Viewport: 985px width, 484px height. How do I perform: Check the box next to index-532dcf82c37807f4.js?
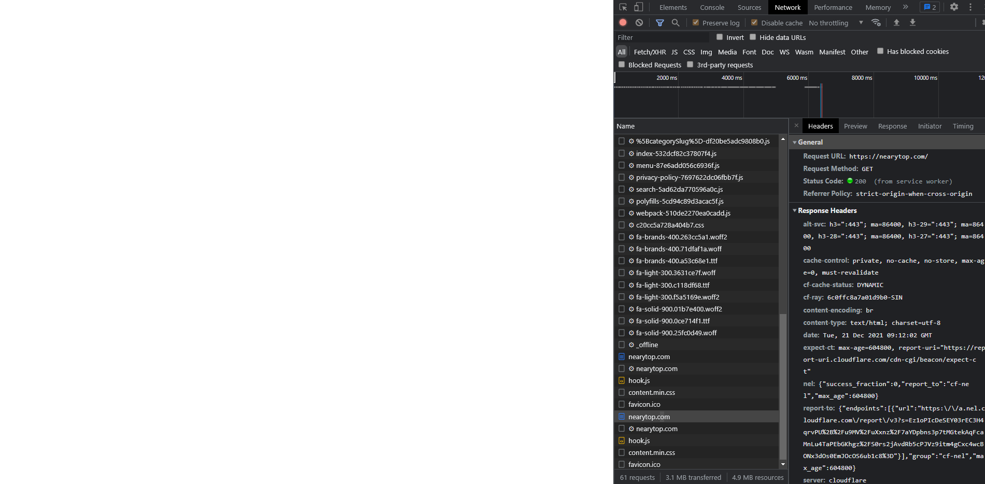622,153
